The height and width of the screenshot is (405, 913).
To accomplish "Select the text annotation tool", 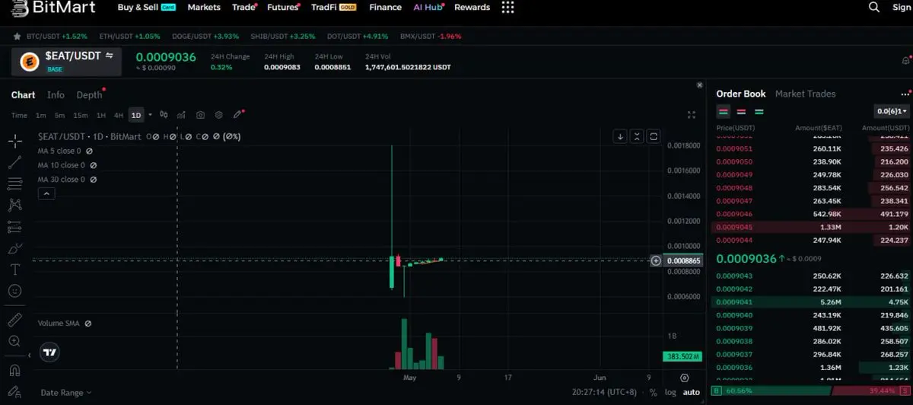I will click(14, 269).
